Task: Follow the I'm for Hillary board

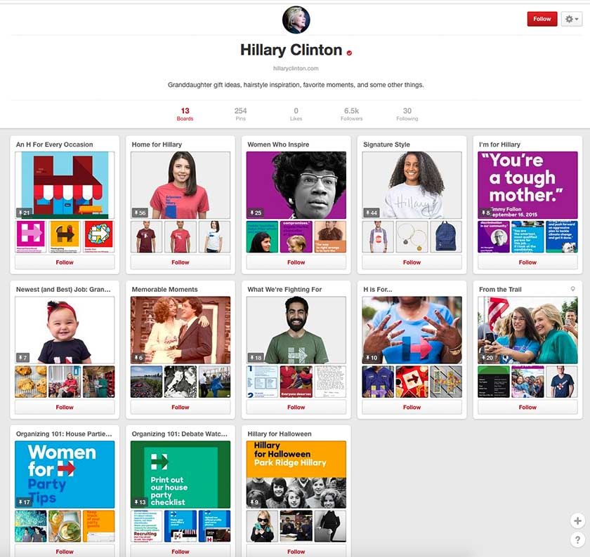Action: click(x=527, y=262)
